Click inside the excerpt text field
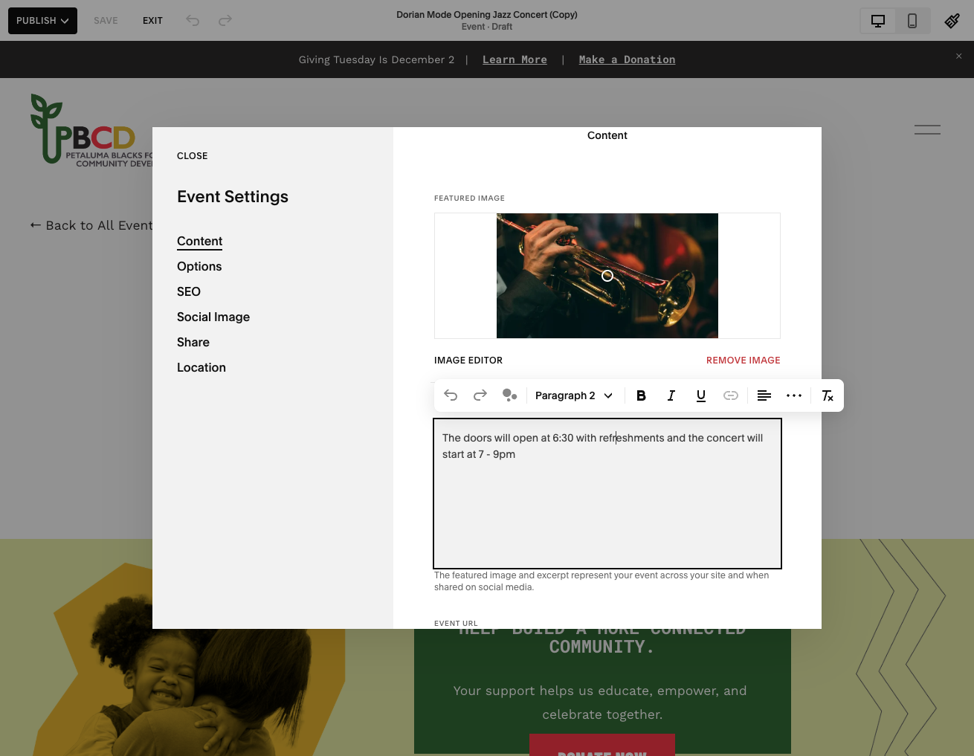Viewport: 974px width, 756px height. click(x=607, y=494)
